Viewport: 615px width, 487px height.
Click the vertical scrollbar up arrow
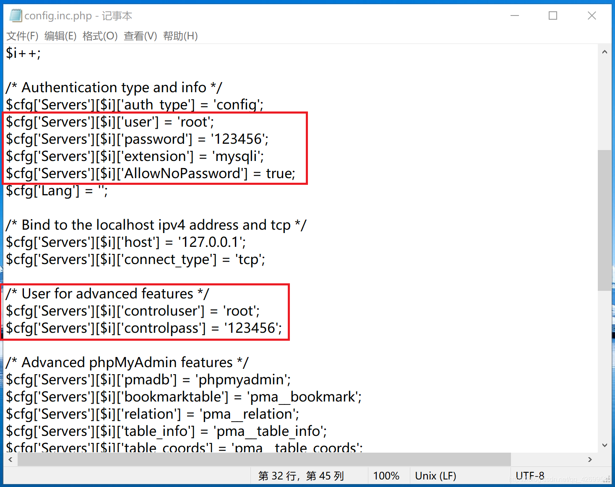click(x=605, y=52)
